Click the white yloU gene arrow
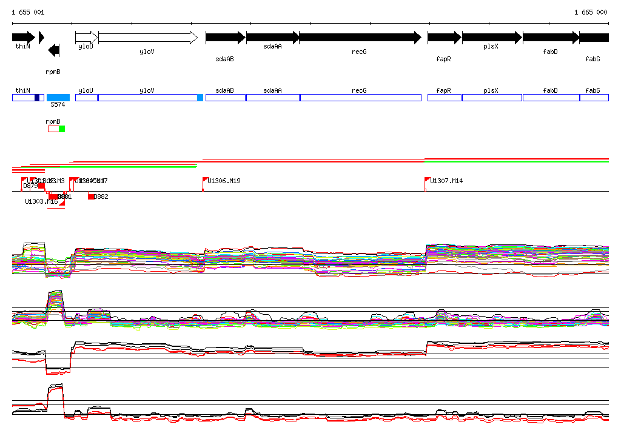 click(x=86, y=38)
